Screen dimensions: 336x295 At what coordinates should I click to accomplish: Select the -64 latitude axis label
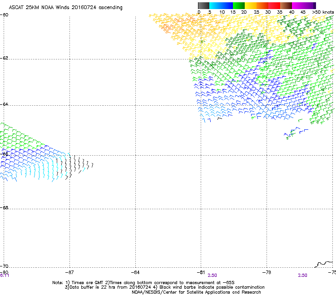click(x=4, y=104)
